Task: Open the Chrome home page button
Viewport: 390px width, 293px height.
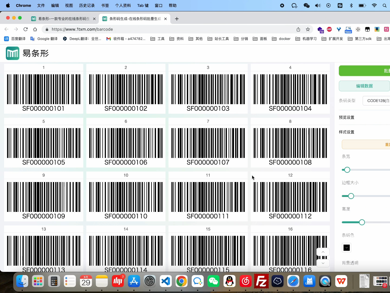Action: tap(35, 29)
